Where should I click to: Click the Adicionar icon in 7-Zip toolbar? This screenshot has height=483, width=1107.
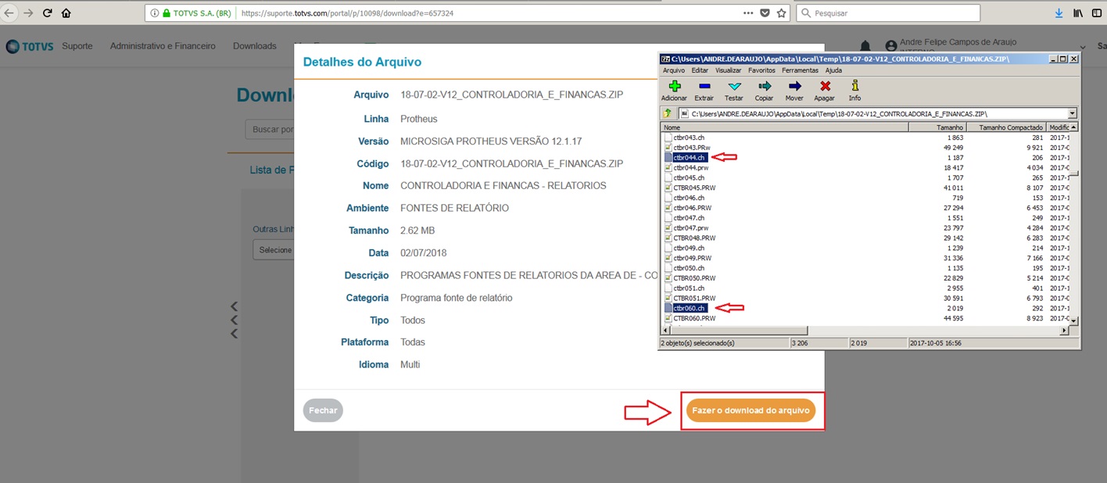coord(674,86)
